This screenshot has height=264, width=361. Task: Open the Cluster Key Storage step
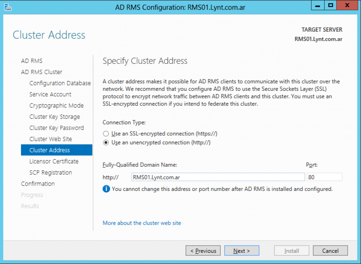[x=55, y=117]
